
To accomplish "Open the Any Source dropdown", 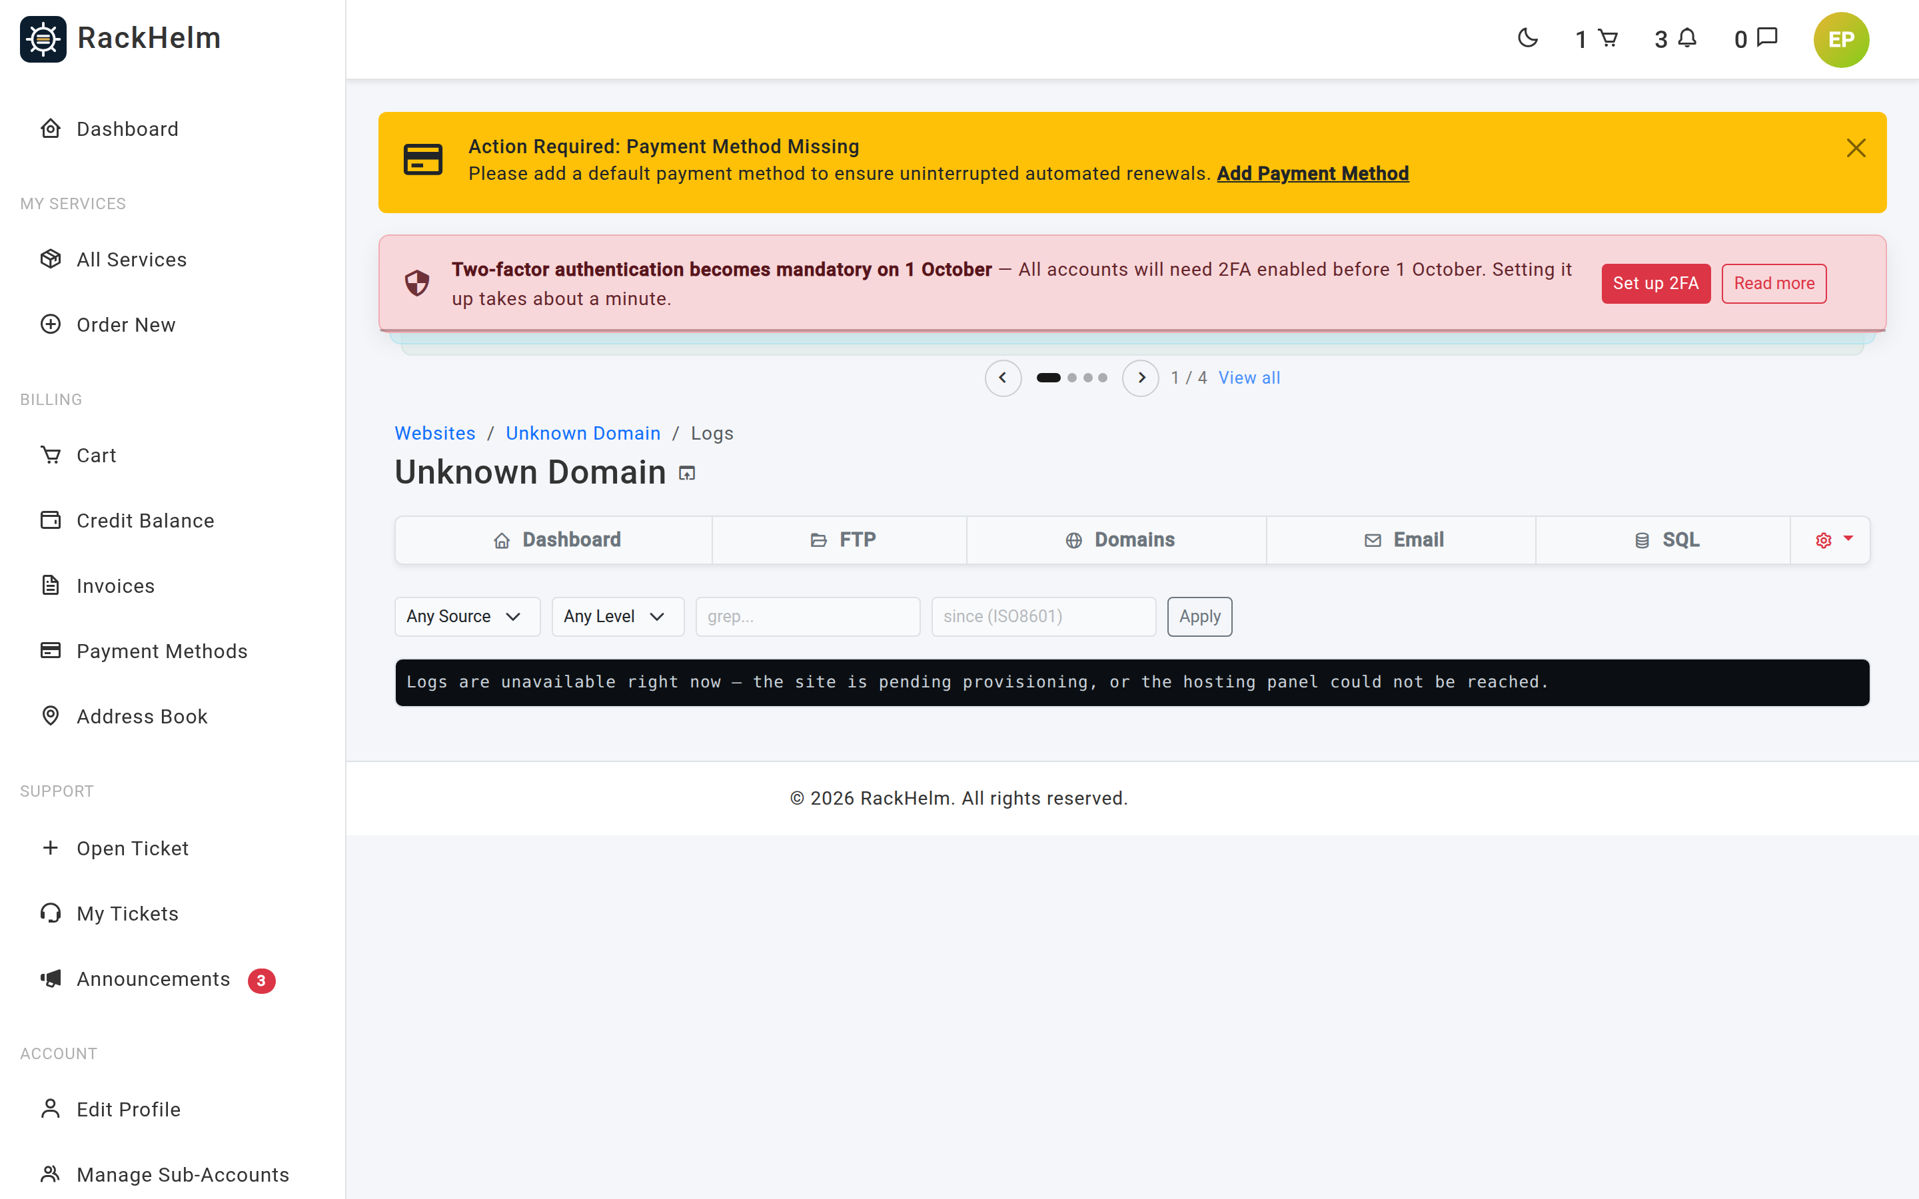I will coord(467,616).
